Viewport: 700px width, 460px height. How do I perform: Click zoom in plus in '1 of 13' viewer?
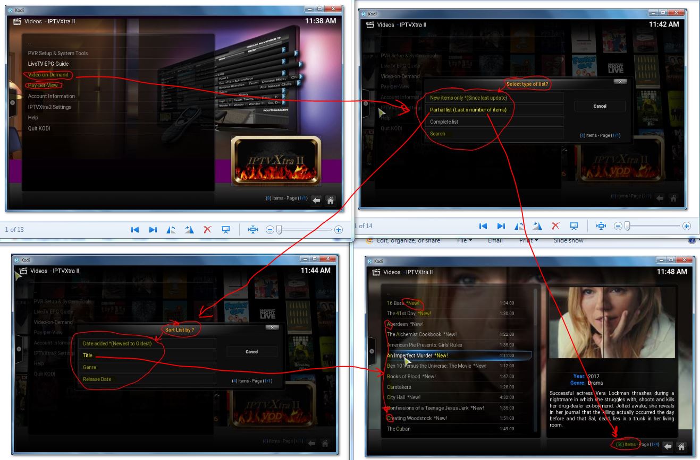339,230
